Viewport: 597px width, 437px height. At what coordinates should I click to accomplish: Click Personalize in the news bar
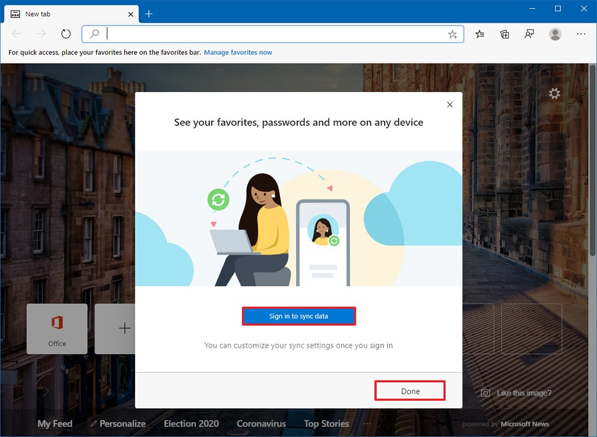118,424
